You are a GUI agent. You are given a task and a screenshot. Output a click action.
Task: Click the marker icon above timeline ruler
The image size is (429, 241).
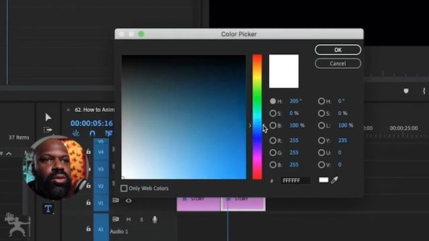[x=406, y=91]
